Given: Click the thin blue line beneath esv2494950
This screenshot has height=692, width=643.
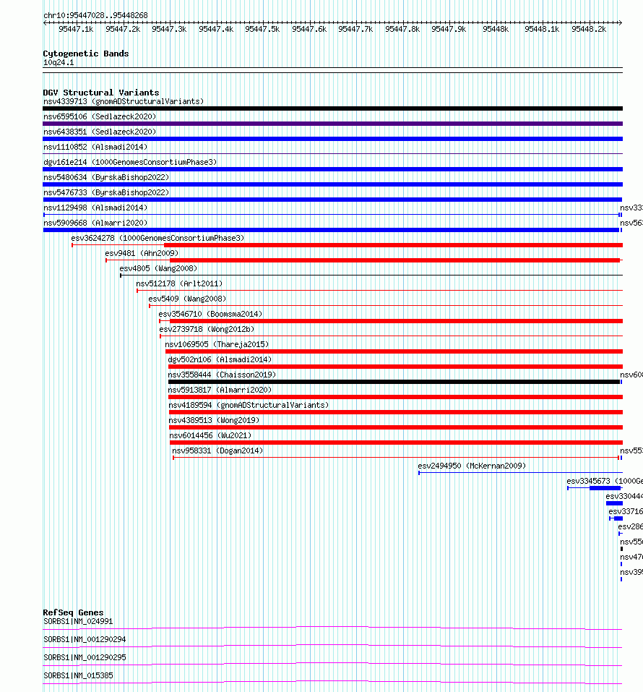Looking at the screenshot, I should (520, 473).
